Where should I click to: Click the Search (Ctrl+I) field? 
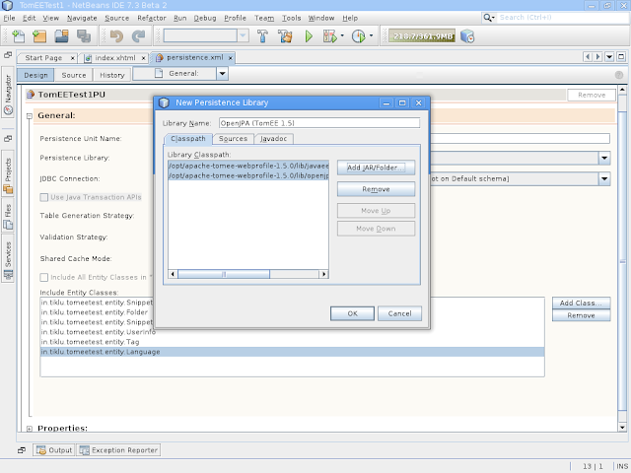coord(562,18)
